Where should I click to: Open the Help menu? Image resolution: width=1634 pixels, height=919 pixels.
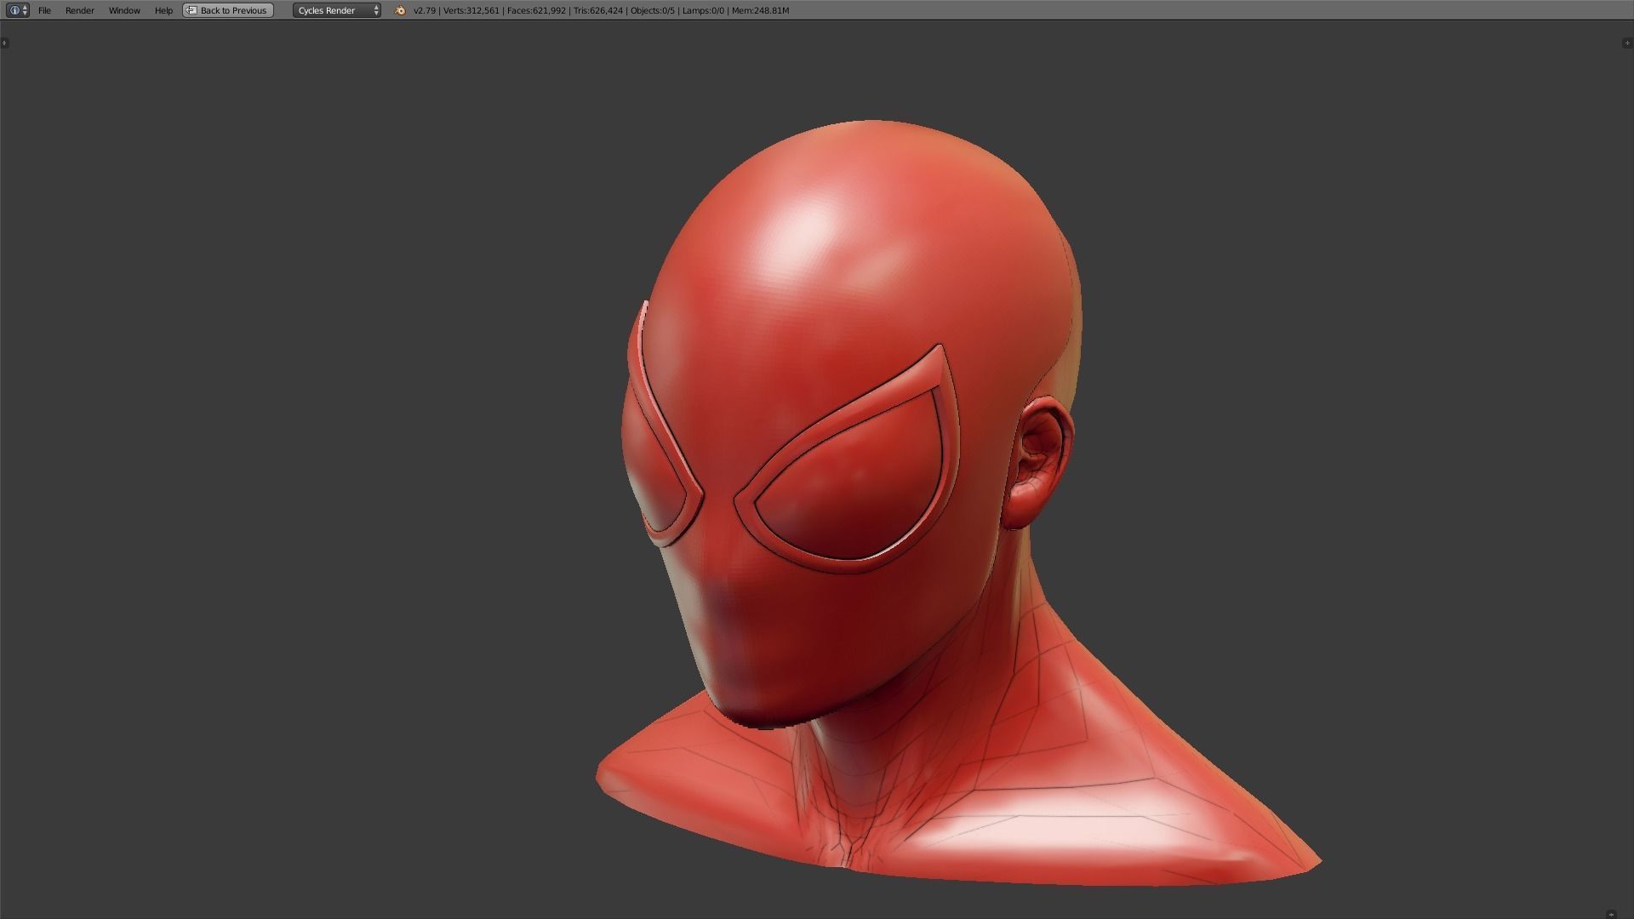click(163, 10)
